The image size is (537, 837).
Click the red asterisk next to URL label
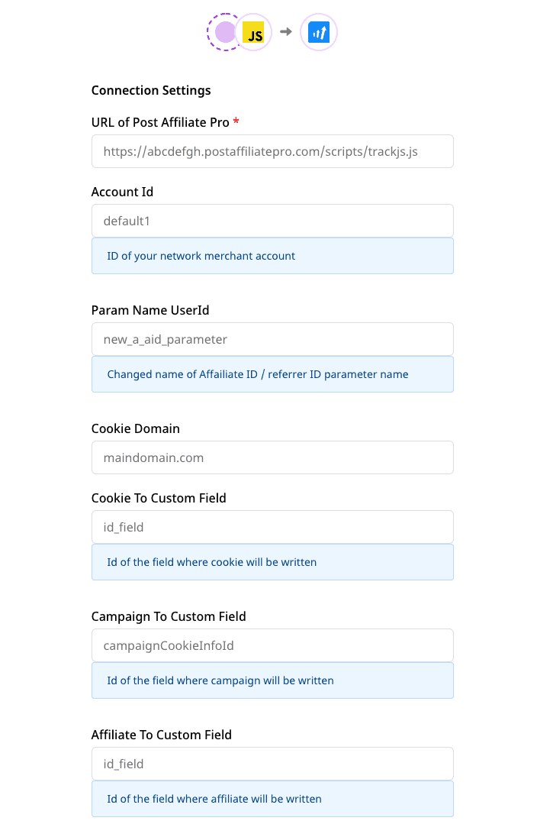235,121
